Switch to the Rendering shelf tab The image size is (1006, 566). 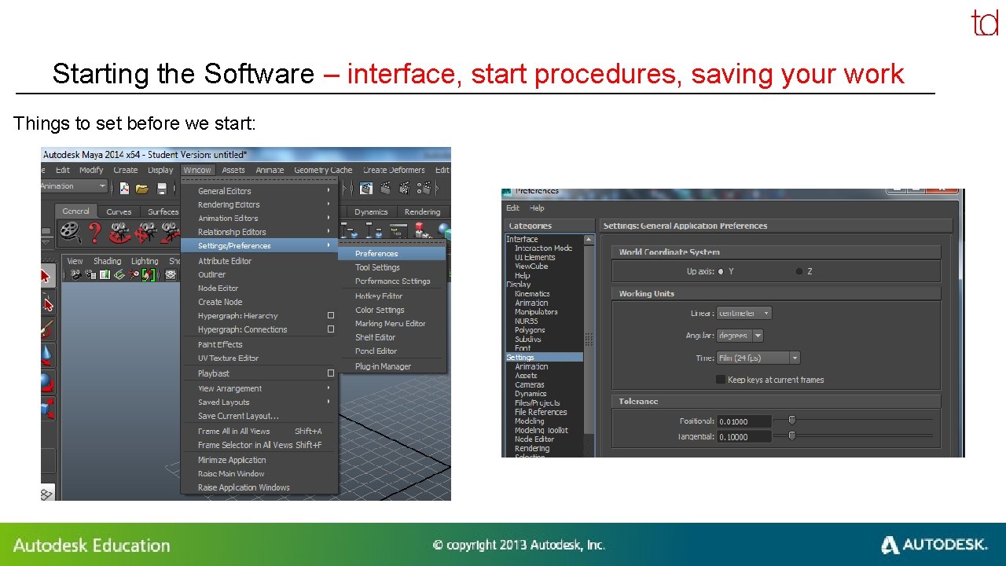tap(422, 211)
